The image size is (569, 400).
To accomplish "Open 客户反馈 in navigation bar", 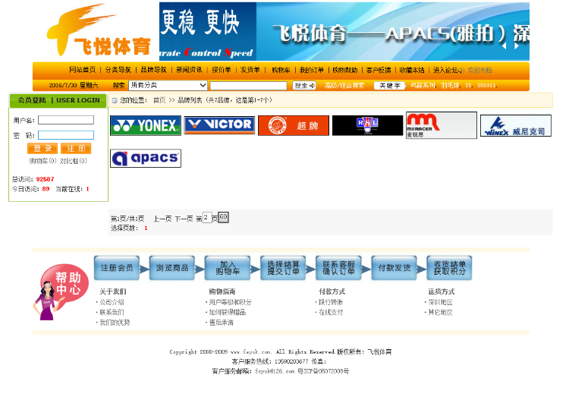I will 379,70.
